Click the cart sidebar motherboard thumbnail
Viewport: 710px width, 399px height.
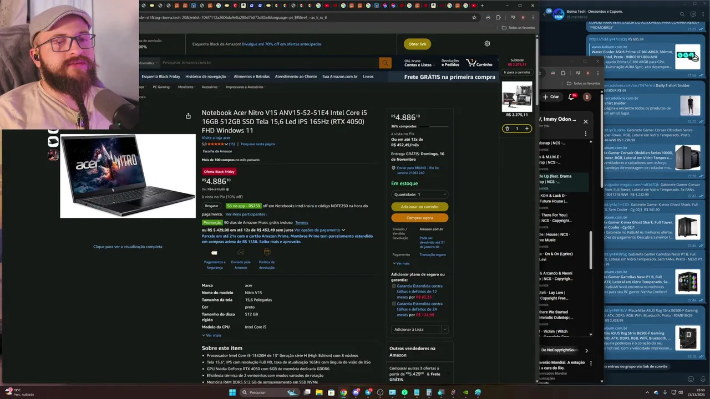point(517,95)
